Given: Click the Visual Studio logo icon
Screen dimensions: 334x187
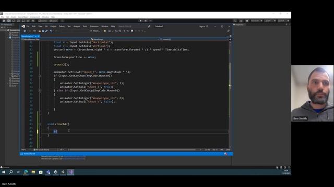Looking at the screenshot, I should click(x=23, y=26).
